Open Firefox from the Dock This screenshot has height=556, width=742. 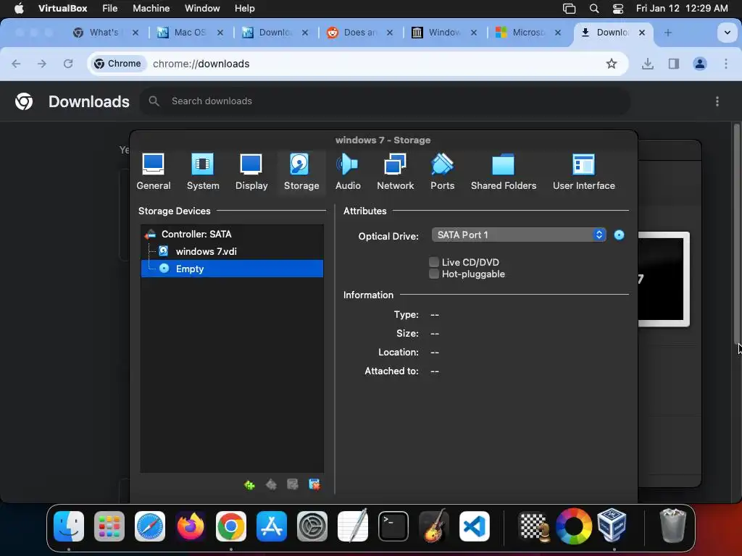click(x=191, y=526)
